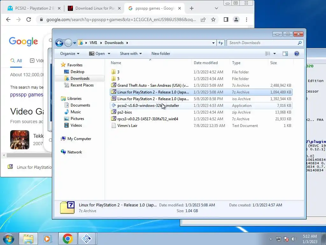
Task: Click the share page icon in Chrome
Action: point(203,19)
